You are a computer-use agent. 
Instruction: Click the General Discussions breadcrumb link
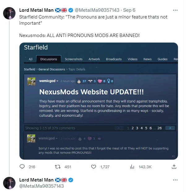click(x=52, y=69)
